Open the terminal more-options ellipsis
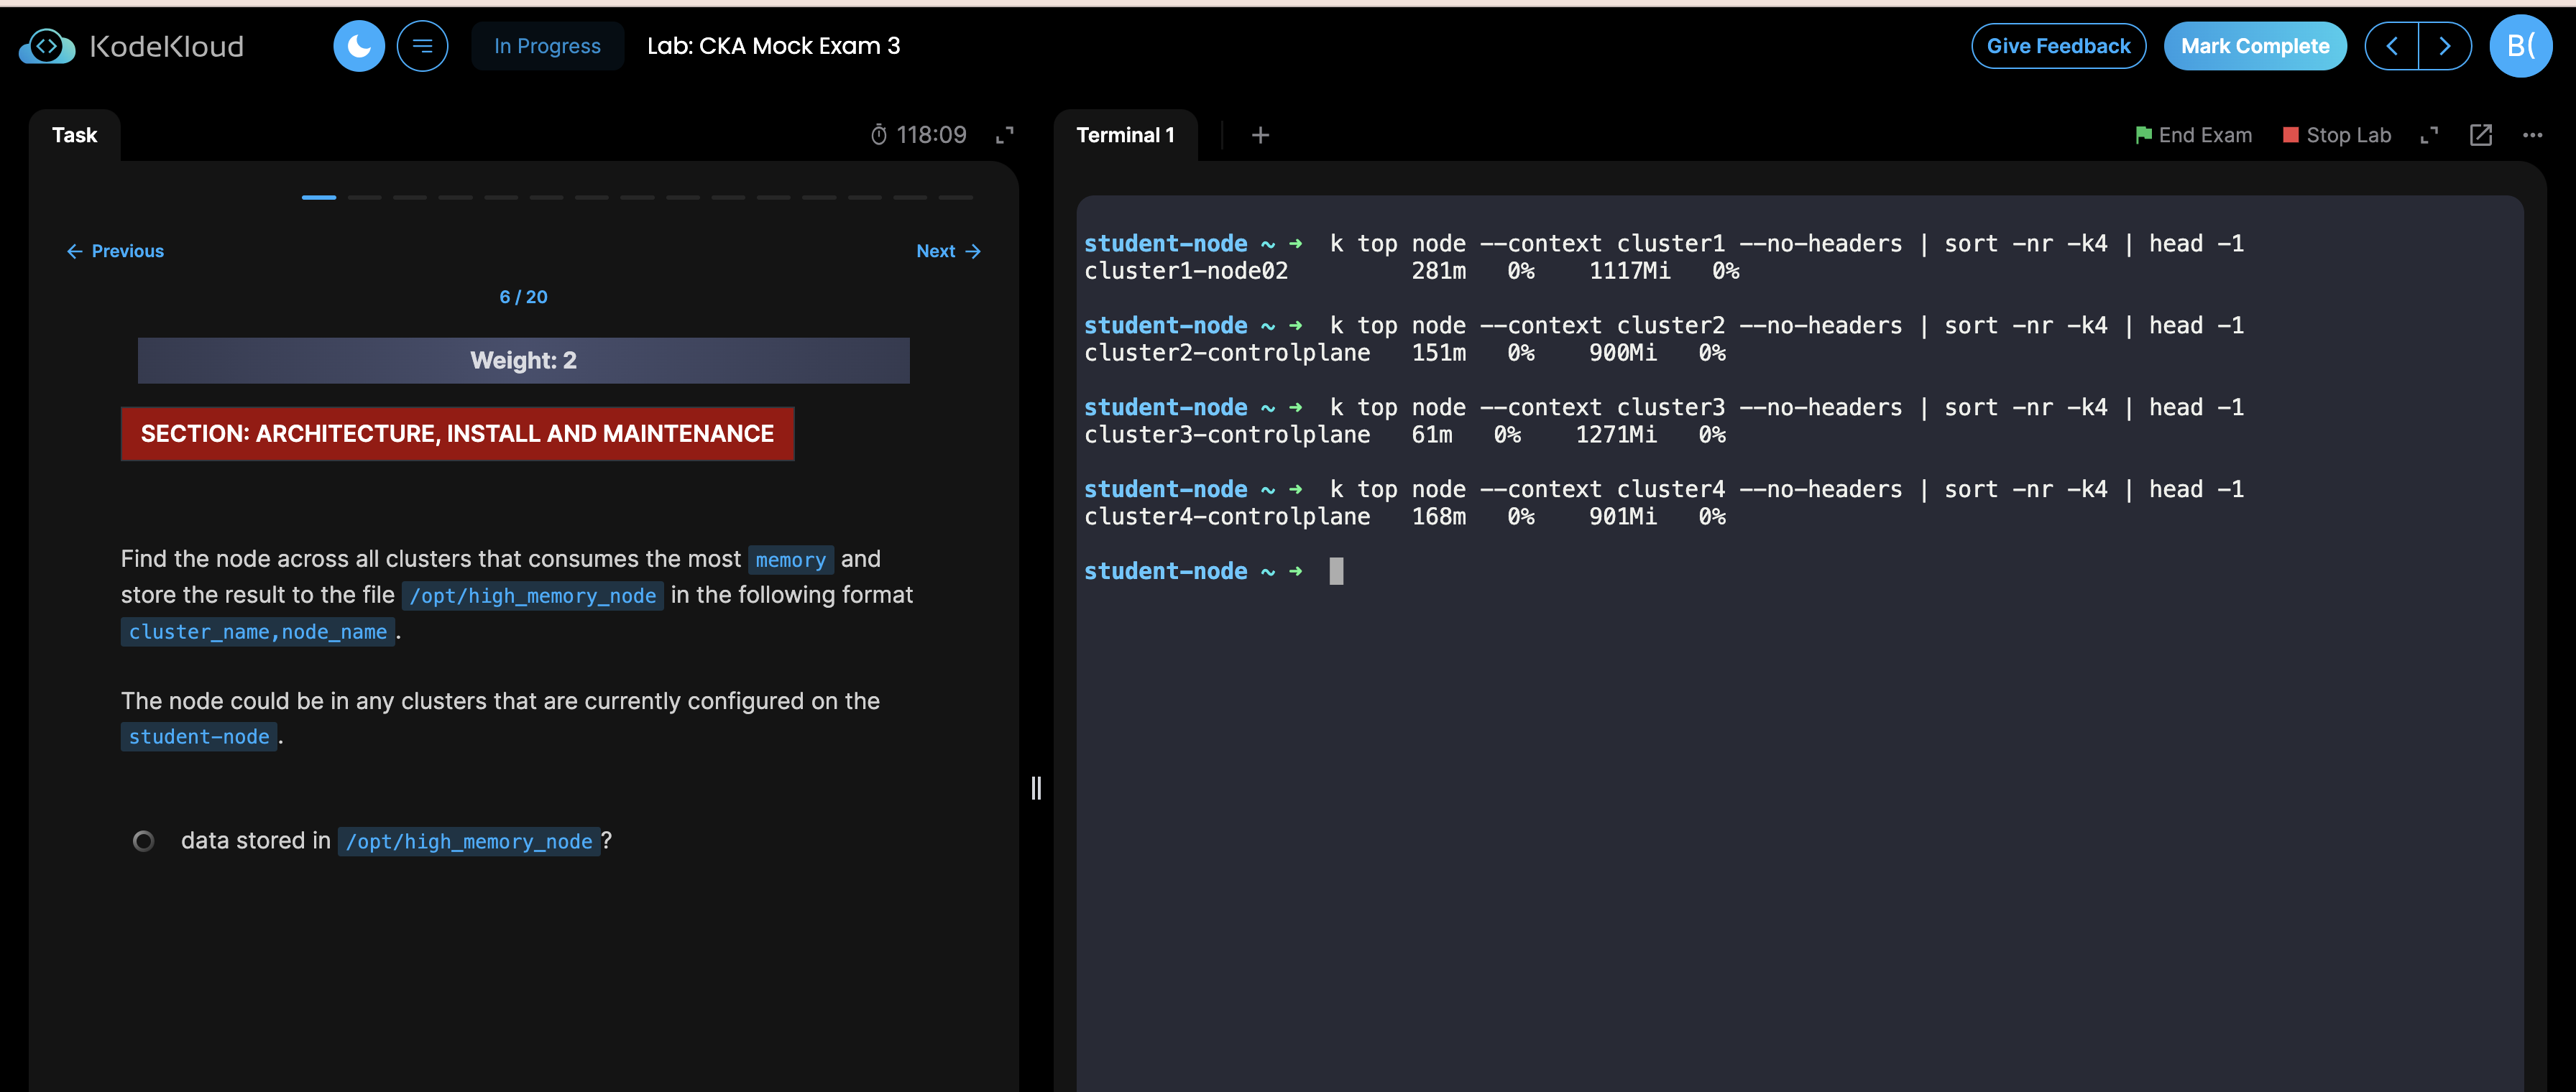Screen dimensions: 2576x1092 click(2532, 135)
